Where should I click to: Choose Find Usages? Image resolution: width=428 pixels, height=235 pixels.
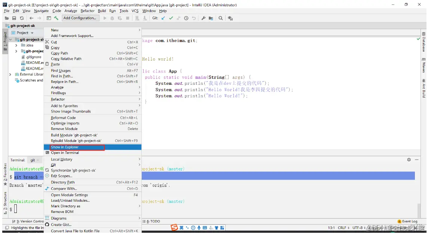click(92, 71)
